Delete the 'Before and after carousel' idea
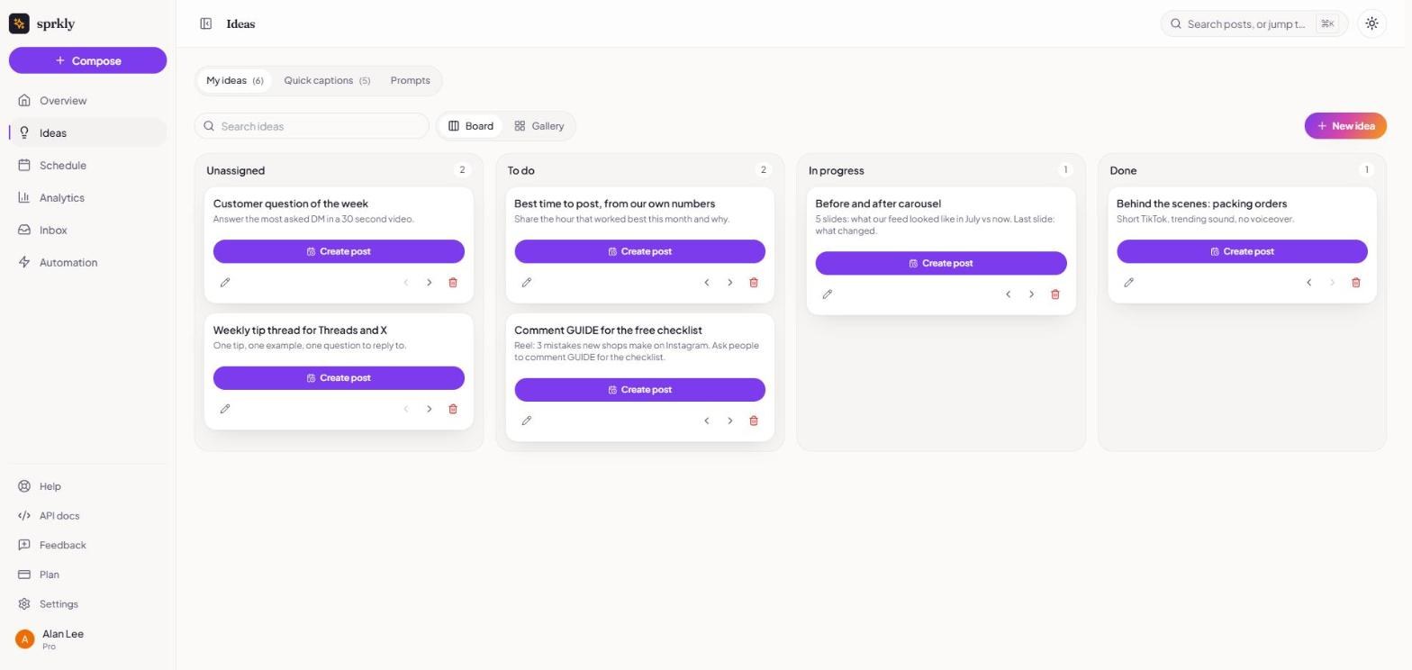 (x=1055, y=294)
